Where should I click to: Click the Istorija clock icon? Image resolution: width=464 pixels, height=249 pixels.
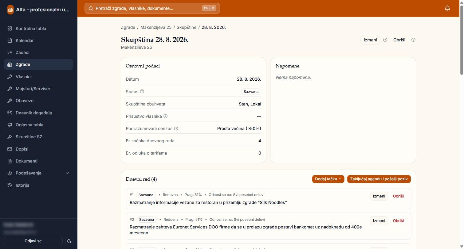pyautogui.click(x=10, y=185)
